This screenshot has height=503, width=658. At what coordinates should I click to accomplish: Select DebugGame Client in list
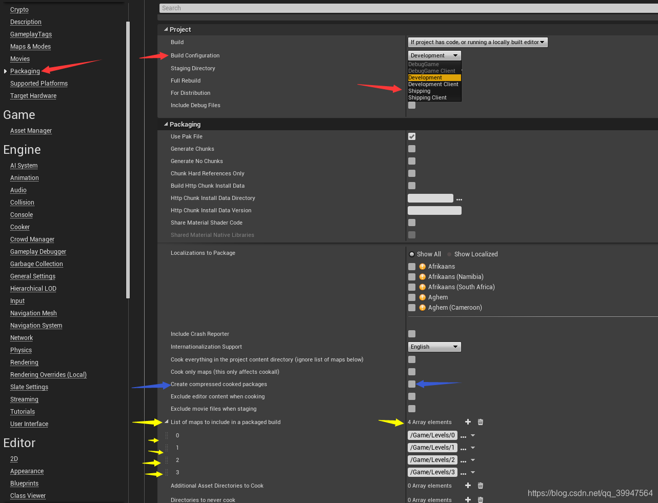pyautogui.click(x=434, y=71)
